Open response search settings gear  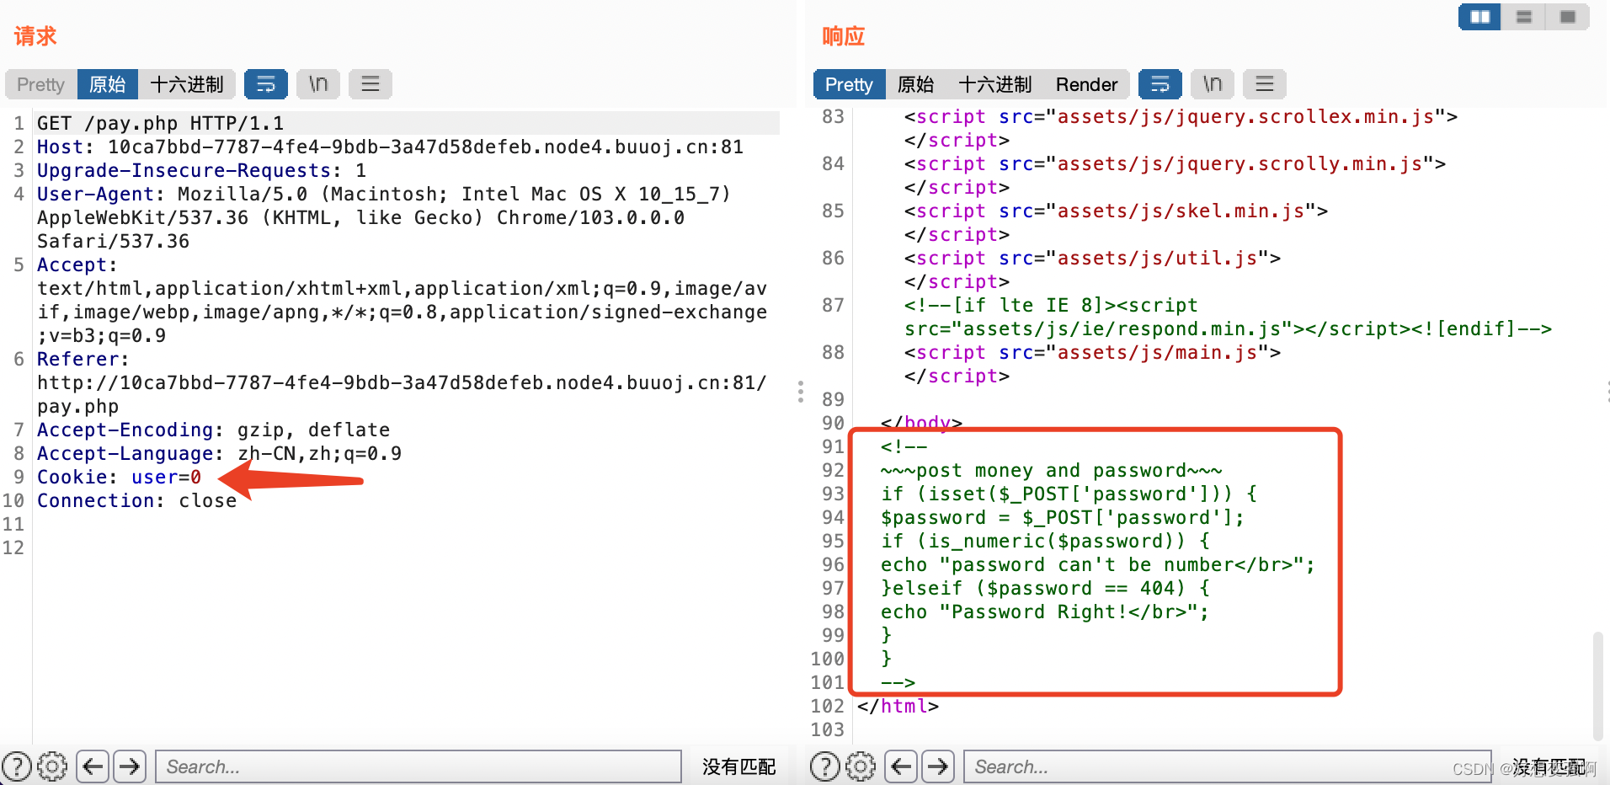[861, 766]
